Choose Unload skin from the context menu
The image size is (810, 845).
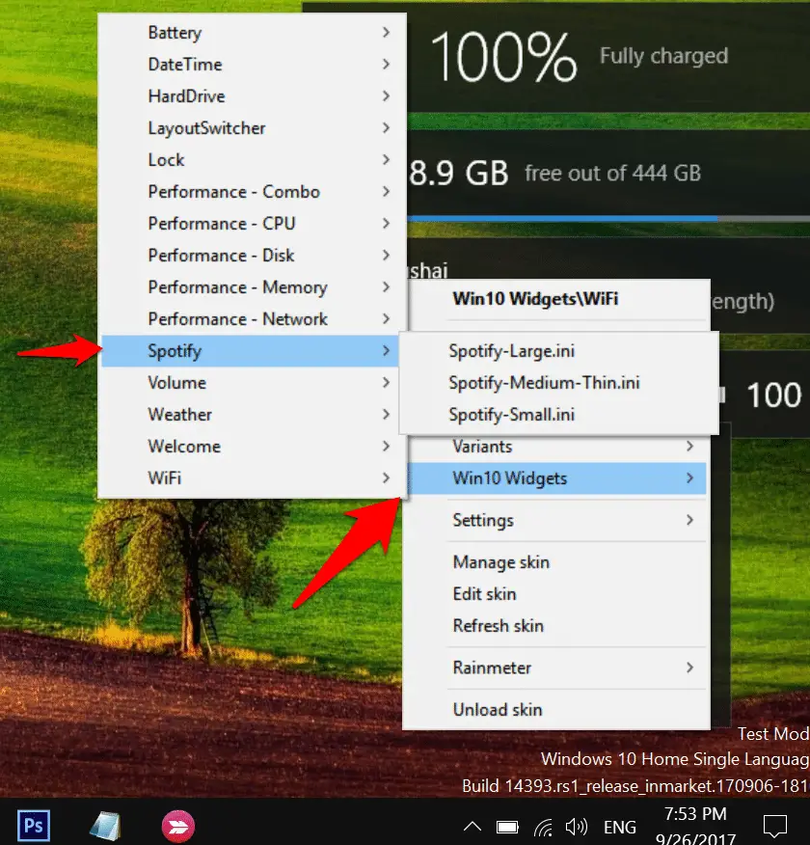tap(556, 710)
